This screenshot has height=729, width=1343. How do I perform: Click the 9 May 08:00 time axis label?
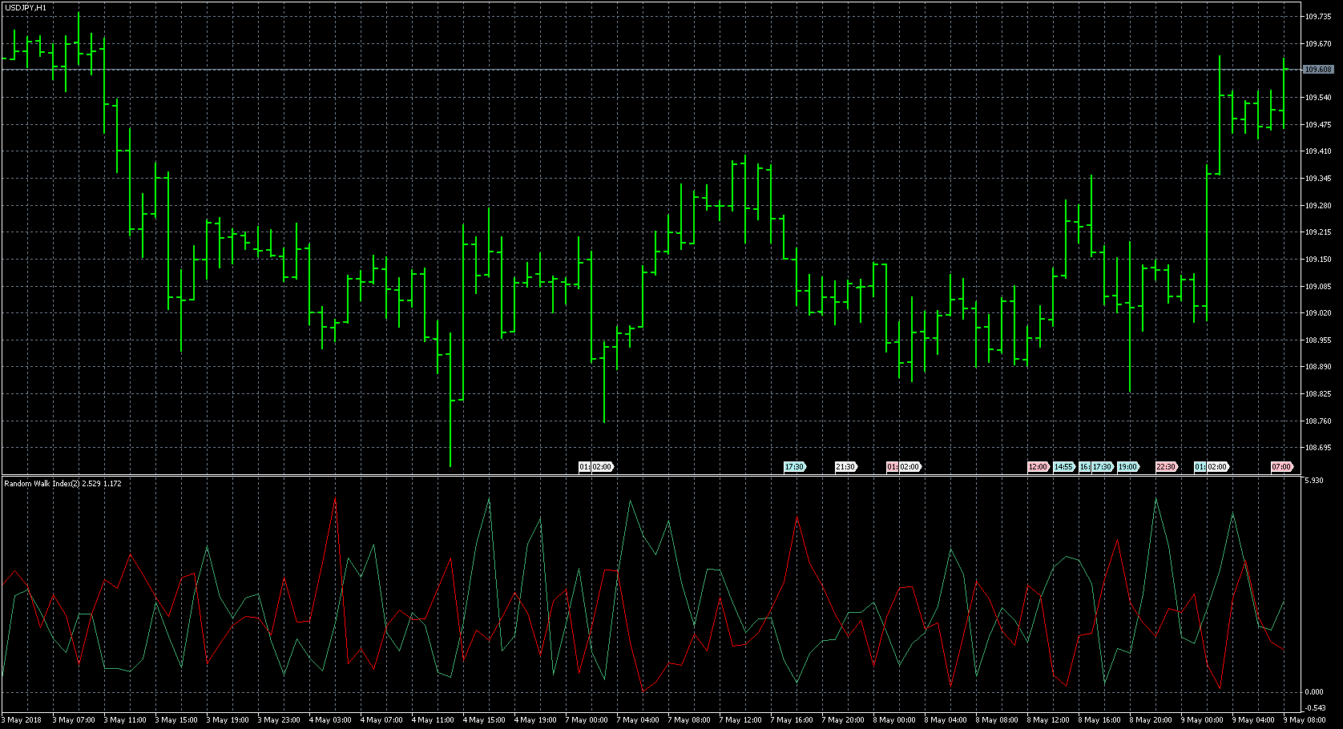(1308, 720)
